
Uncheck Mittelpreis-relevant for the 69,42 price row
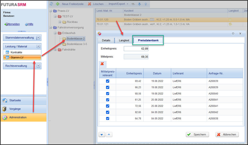(x=107, y=81)
